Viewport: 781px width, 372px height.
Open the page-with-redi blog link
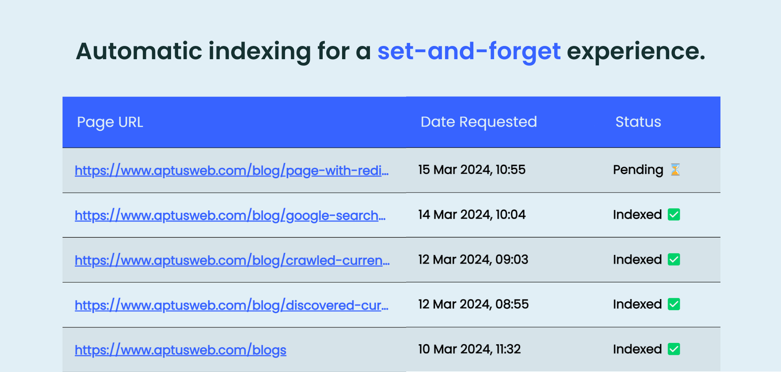232,171
